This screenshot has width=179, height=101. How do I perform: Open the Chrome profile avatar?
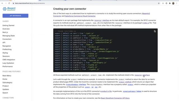173,3
